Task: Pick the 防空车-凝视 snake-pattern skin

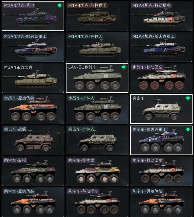Action: [33, 171]
